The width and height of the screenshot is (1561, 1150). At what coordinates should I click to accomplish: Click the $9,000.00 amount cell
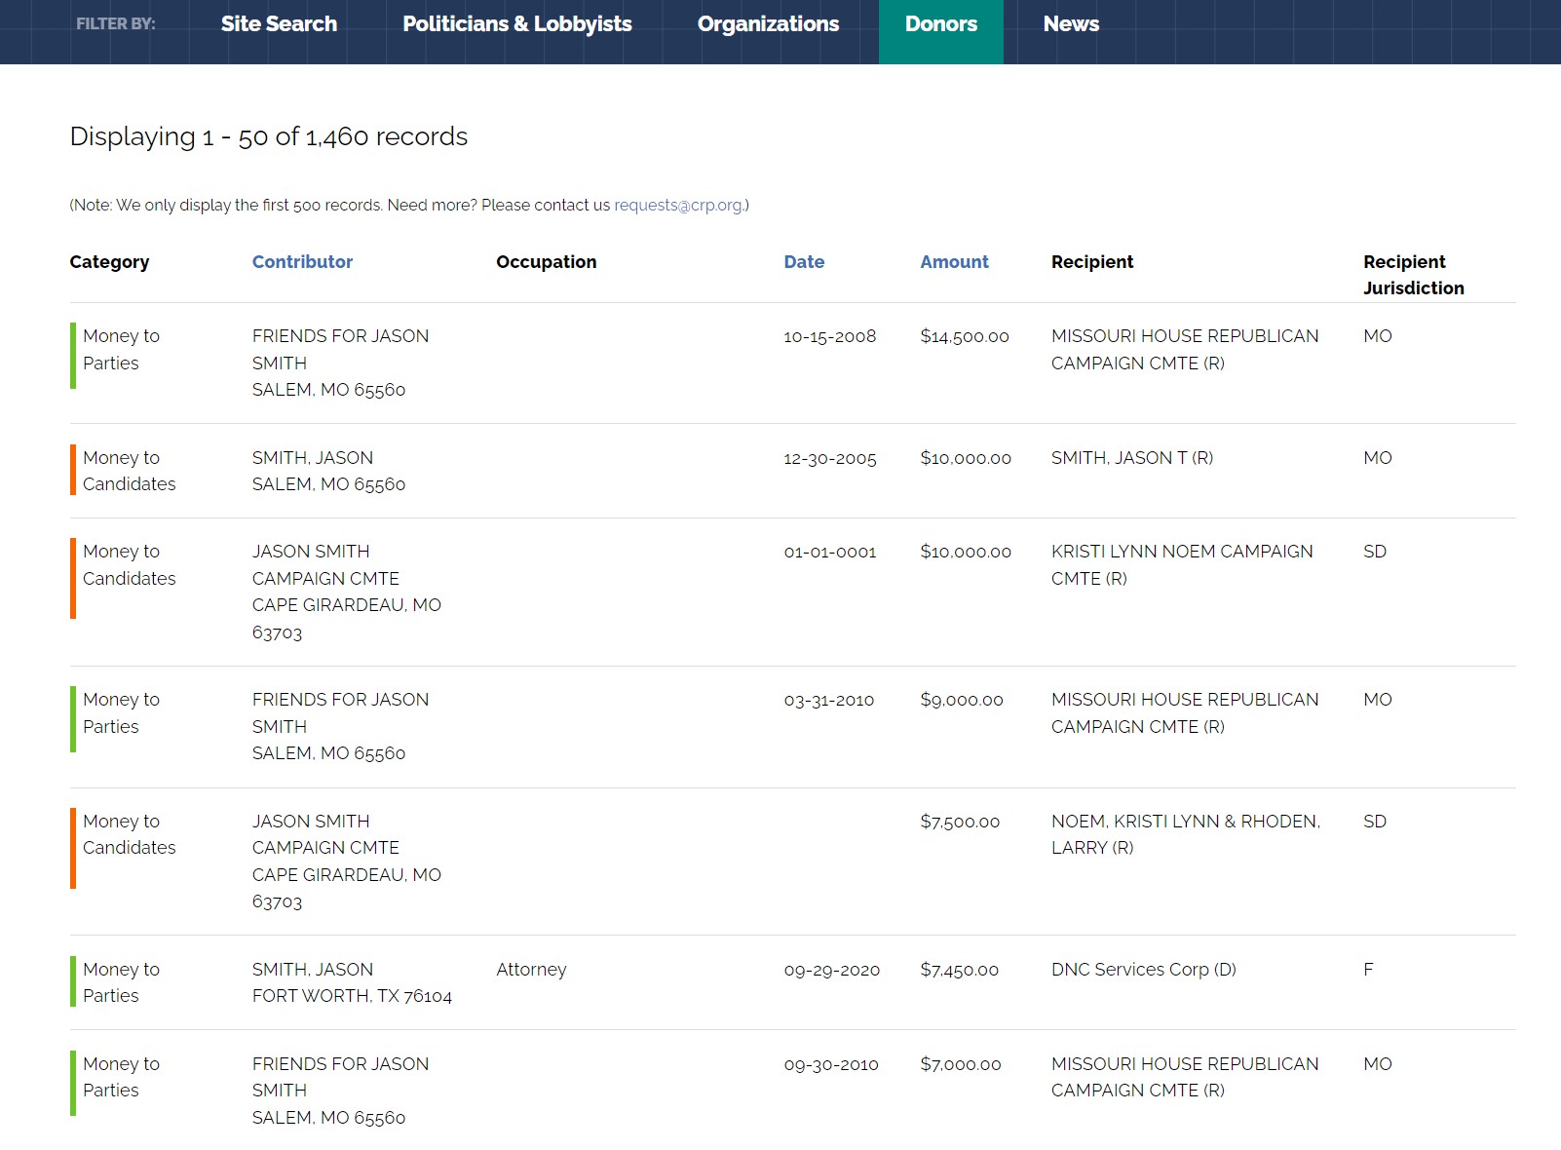(962, 700)
